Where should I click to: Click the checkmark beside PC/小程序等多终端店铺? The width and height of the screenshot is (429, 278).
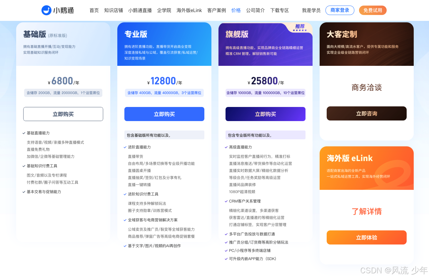[x=226, y=251]
